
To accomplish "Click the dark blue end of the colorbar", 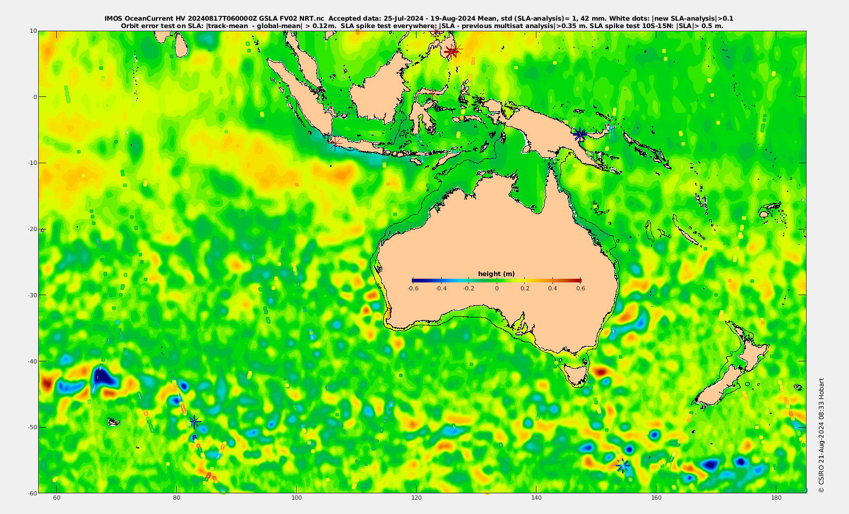I will tap(417, 281).
